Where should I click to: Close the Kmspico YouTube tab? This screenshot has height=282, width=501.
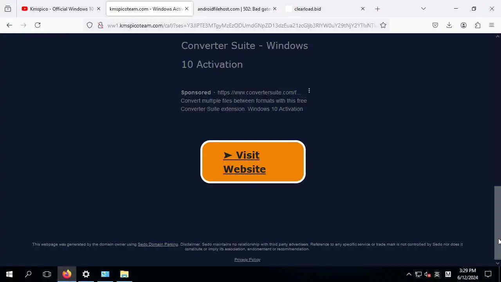point(99,9)
